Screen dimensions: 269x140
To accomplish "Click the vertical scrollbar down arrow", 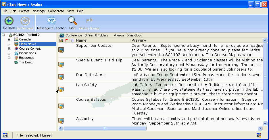I will (265, 123).
